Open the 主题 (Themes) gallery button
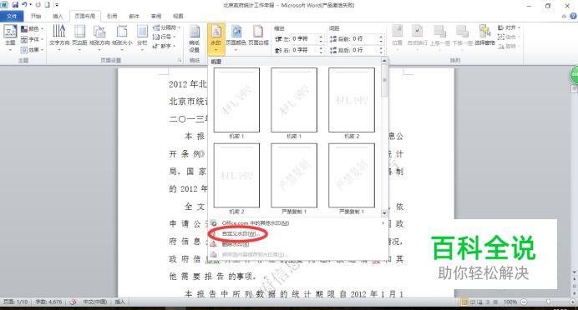The height and width of the screenshot is (310, 578). tap(10, 37)
